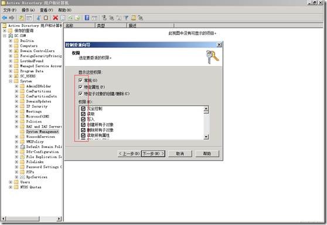The width and height of the screenshot is (327, 225).
Task: Click the Up one level toolbar icon
Action: [x=22, y=18]
